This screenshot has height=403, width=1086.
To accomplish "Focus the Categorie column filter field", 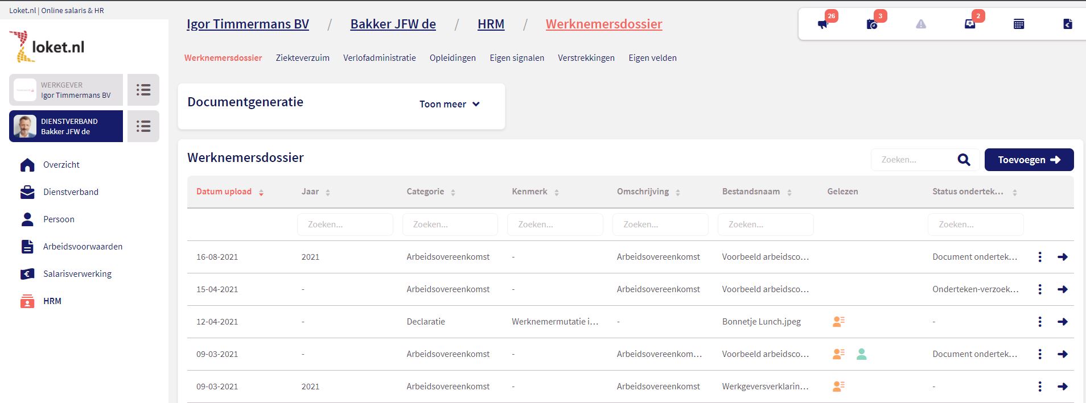I will 450,225.
